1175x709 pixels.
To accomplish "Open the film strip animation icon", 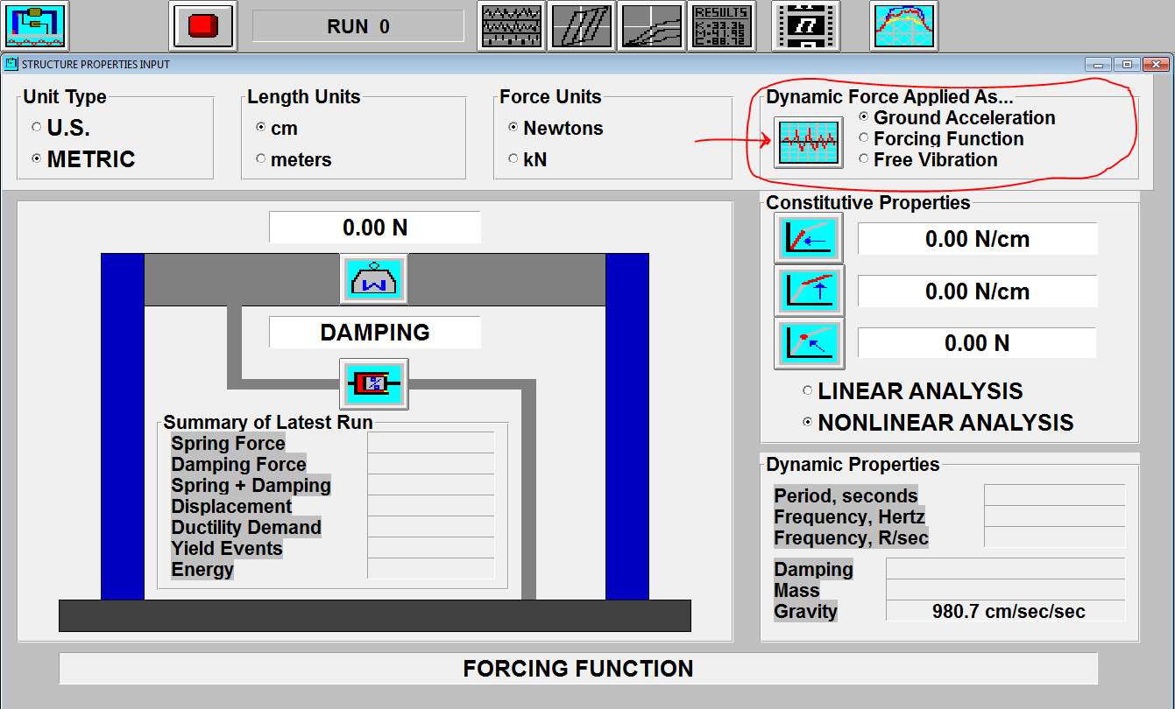I will tap(805, 26).
